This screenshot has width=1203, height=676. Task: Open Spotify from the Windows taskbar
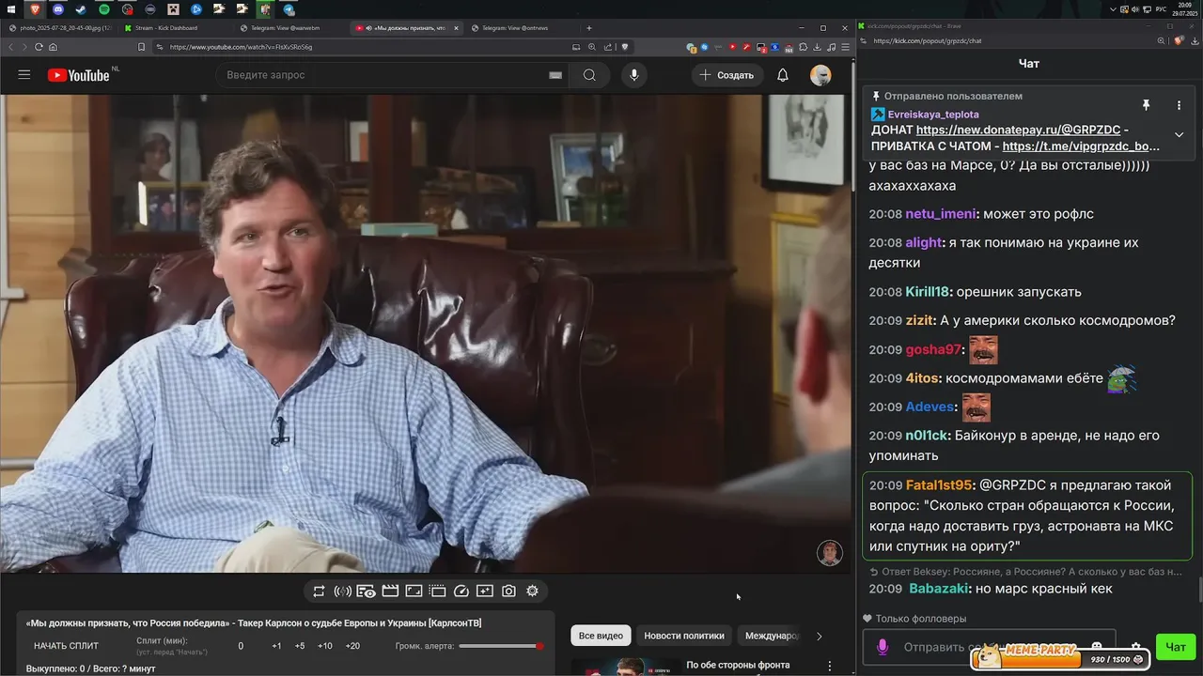[103, 9]
